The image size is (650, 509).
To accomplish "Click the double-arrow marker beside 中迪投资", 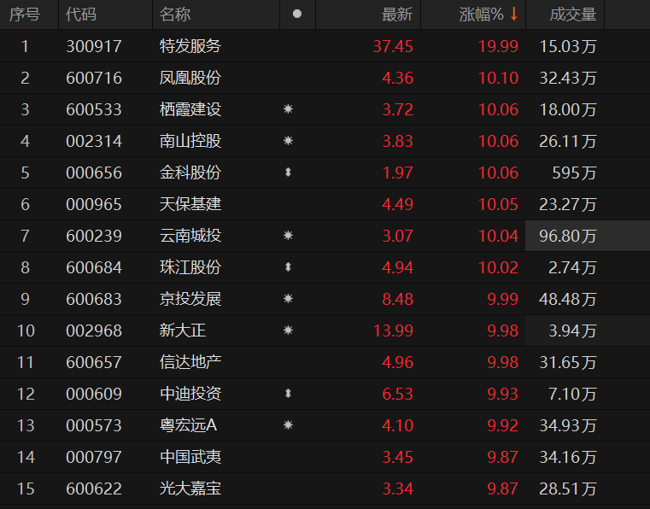I will click(x=289, y=394).
